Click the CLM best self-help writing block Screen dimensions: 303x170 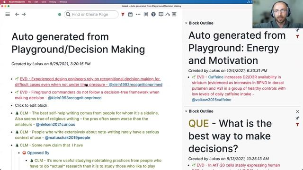[87, 119]
